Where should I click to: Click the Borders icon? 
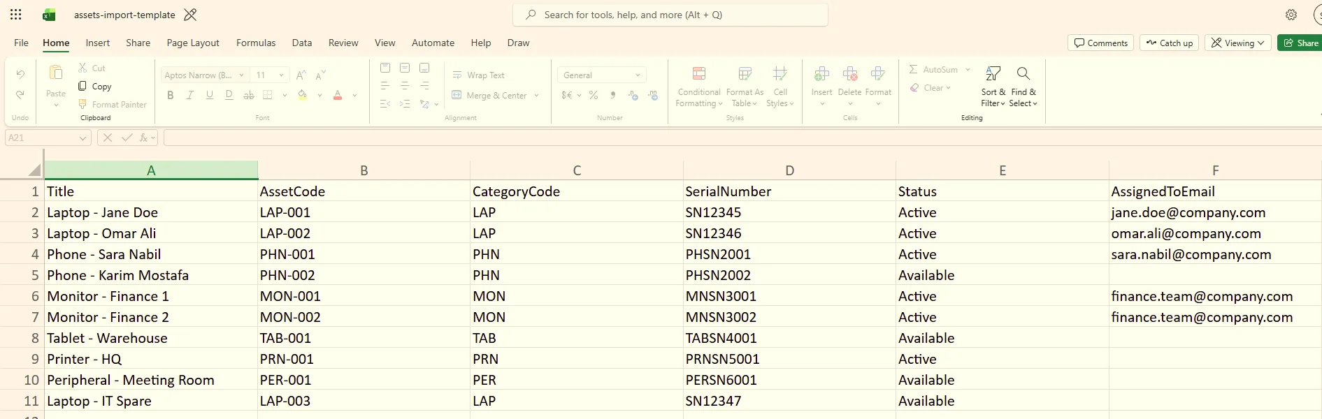[x=268, y=95]
